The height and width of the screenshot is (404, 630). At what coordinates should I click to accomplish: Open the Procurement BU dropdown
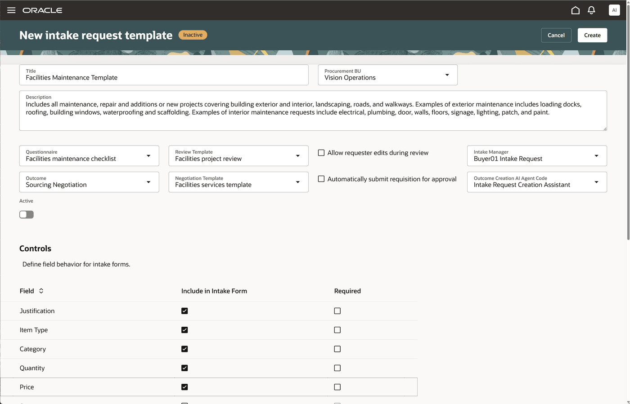(x=387, y=75)
